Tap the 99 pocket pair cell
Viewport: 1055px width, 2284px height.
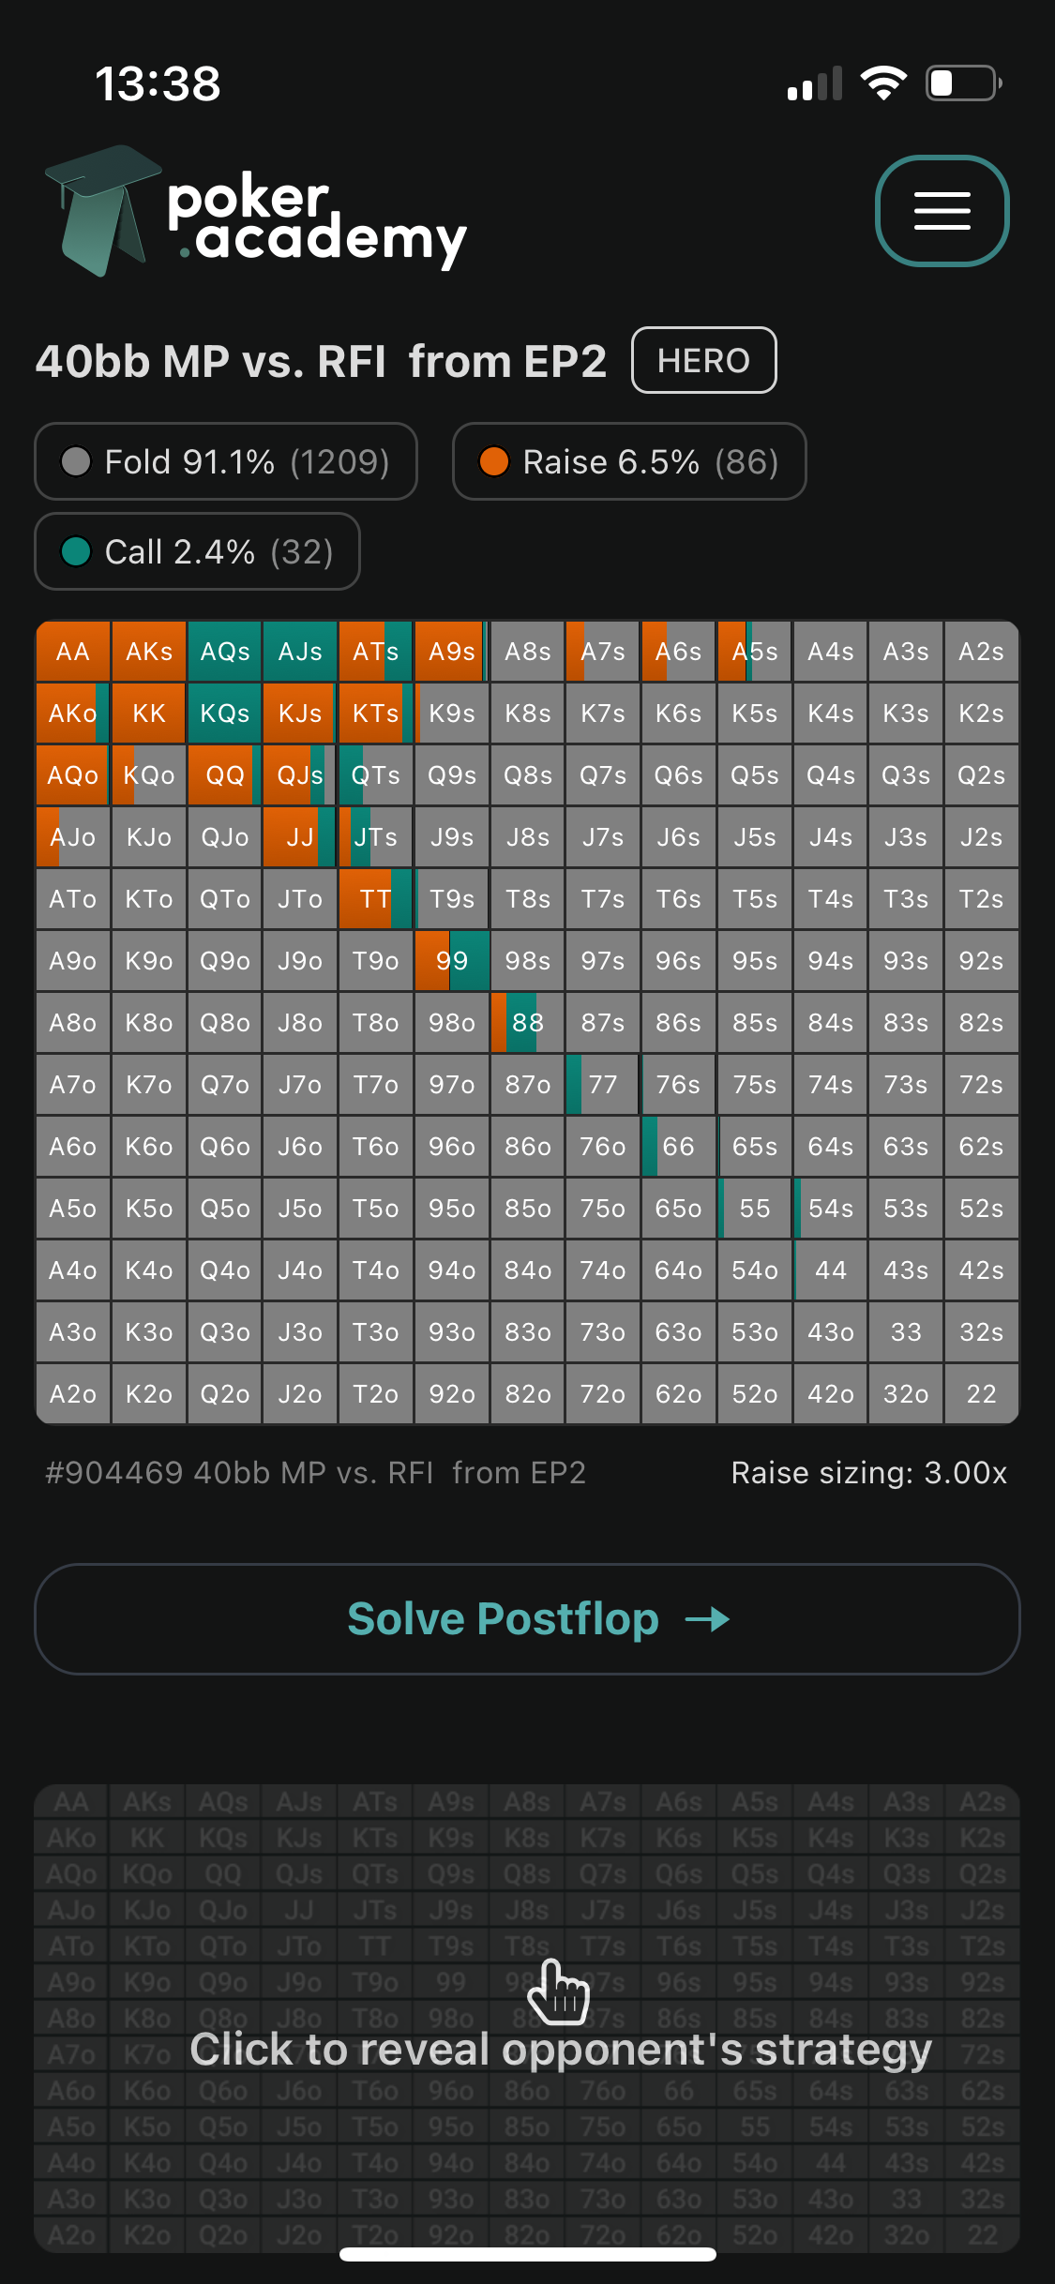(452, 961)
